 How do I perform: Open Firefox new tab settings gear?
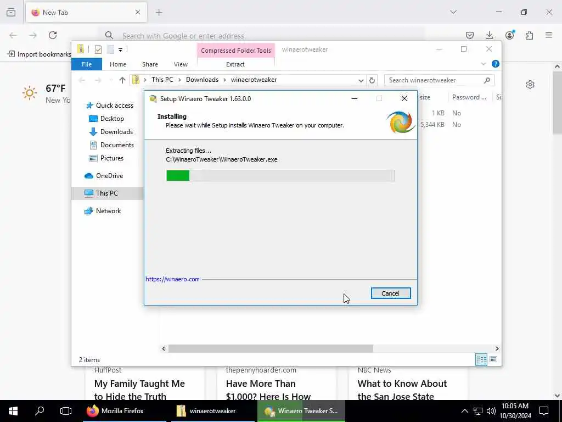click(530, 85)
